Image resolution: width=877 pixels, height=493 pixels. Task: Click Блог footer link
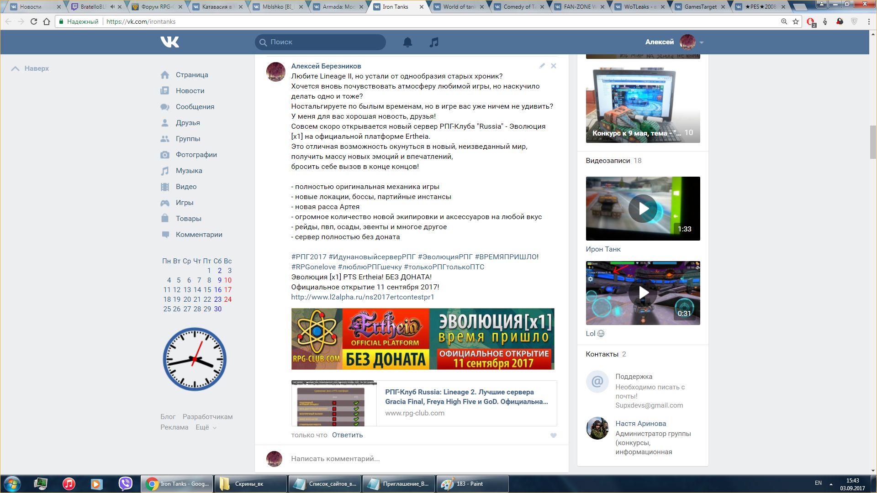pos(168,417)
